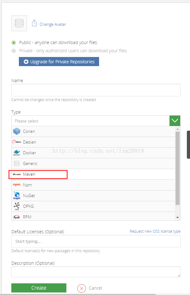The height and width of the screenshot is (295, 190).
Task: Choose RPM from the type list
Action: tap(93, 216)
